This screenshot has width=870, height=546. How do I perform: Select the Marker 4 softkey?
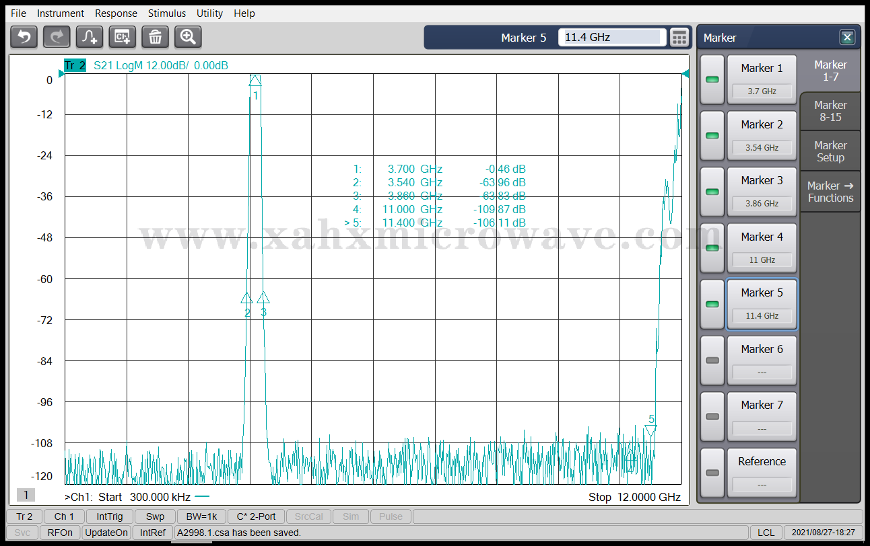[x=762, y=248]
